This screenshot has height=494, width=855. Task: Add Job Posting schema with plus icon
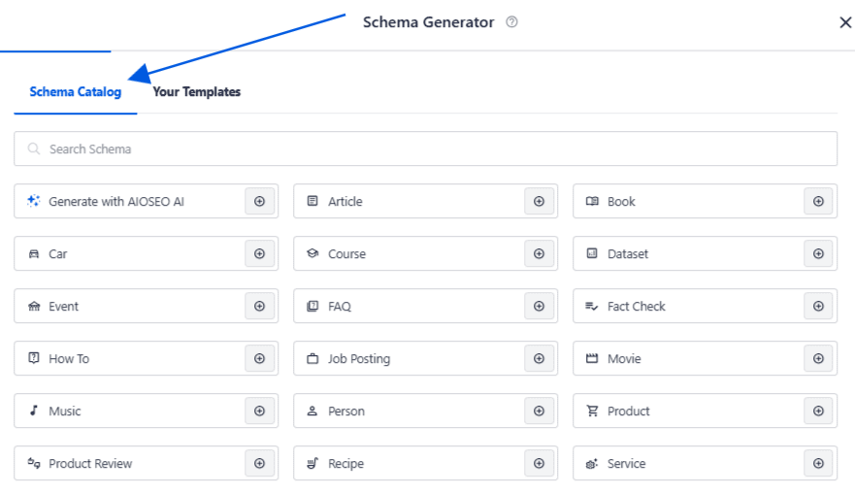coord(539,358)
